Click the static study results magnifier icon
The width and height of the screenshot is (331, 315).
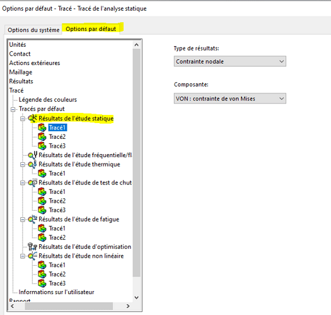click(x=33, y=118)
